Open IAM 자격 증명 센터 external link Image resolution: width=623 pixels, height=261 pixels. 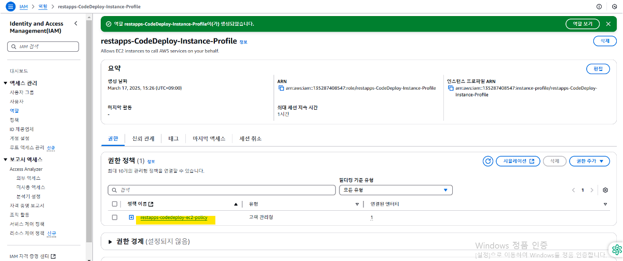[x=33, y=256]
